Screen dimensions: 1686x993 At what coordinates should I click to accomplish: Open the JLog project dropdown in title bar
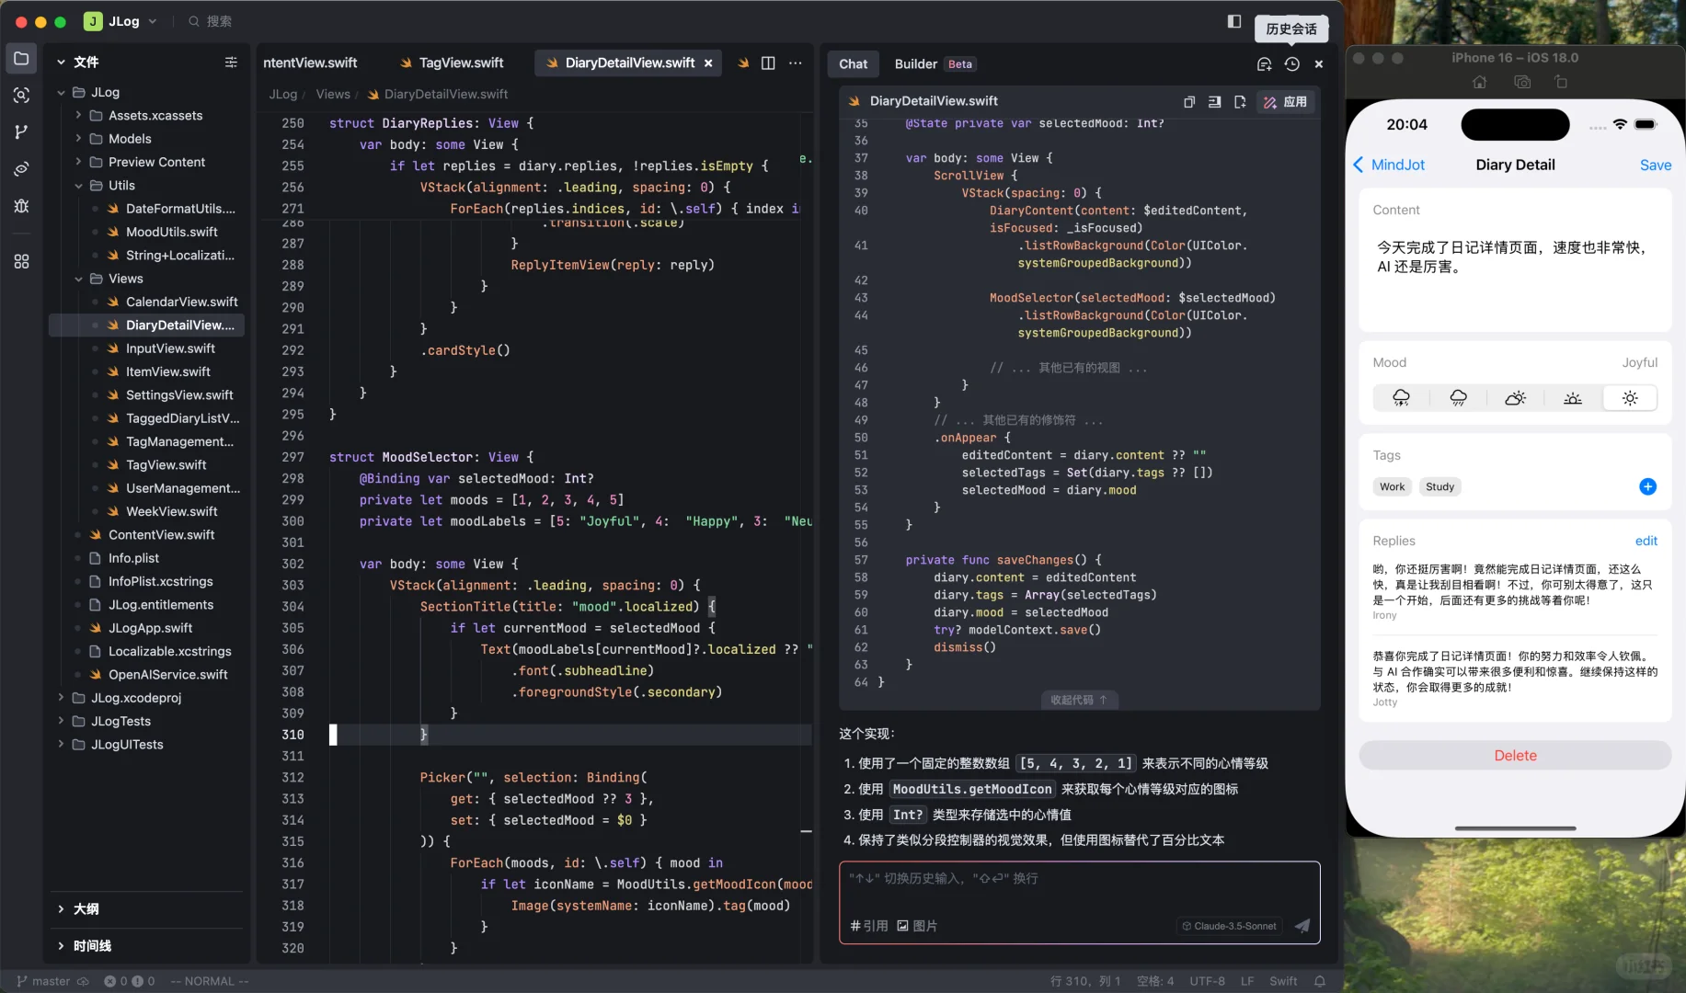pos(120,21)
